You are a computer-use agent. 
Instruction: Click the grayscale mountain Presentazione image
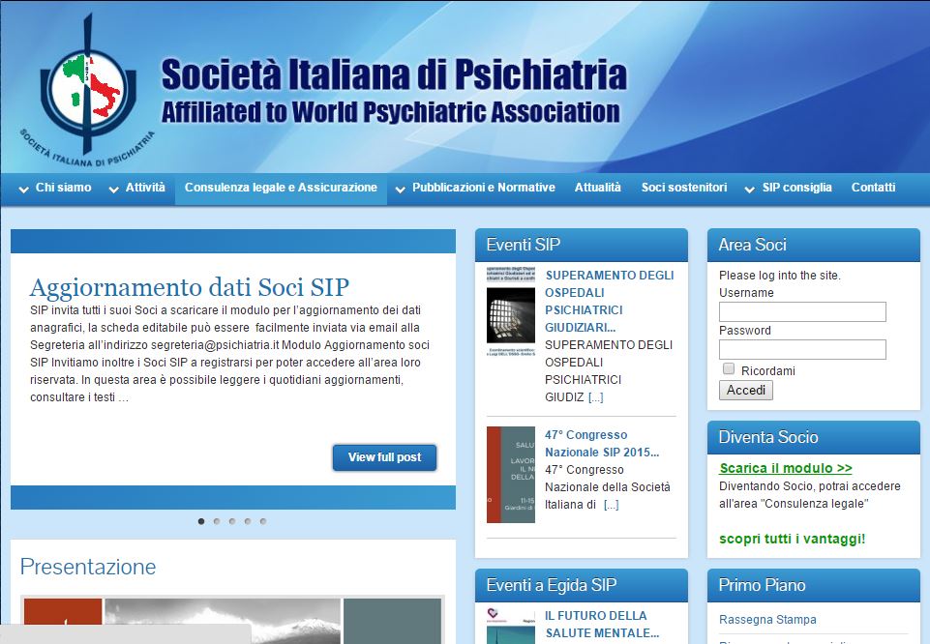click(223, 621)
